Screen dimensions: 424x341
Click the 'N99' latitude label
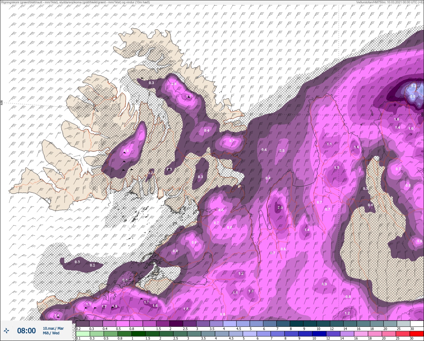tap(2, 103)
